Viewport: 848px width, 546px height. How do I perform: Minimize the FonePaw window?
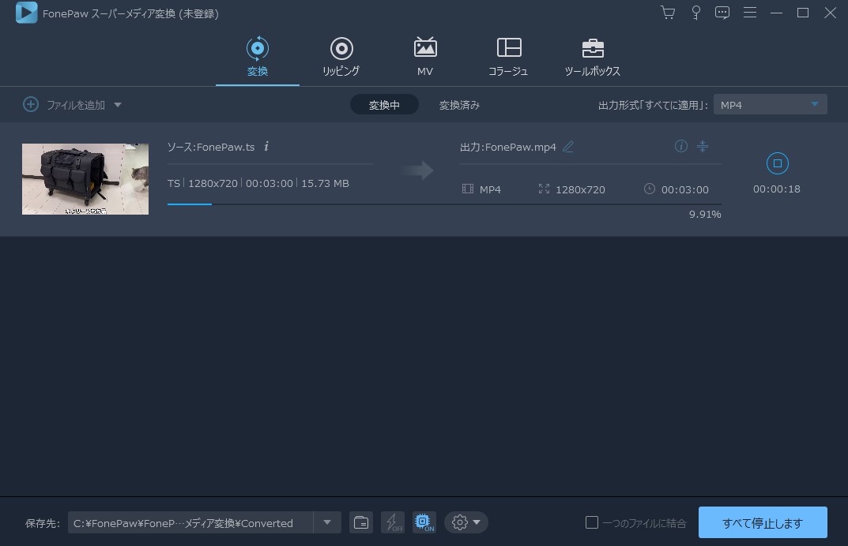(x=777, y=13)
